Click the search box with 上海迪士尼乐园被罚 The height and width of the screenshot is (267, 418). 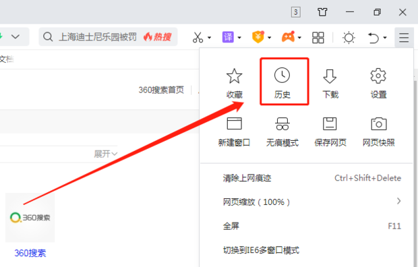[108, 37]
